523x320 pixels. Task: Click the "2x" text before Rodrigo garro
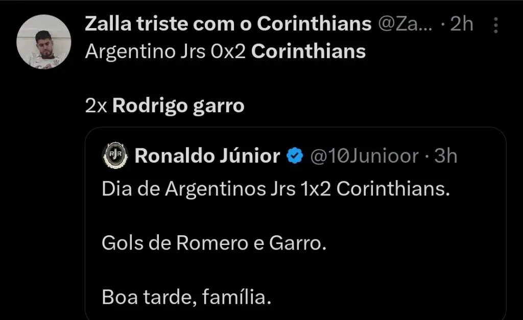click(96, 106)
